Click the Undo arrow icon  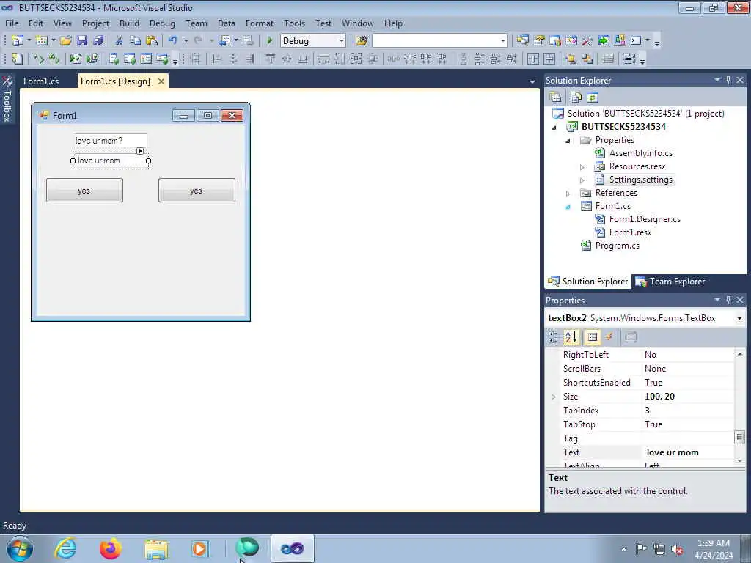point(173,41)
